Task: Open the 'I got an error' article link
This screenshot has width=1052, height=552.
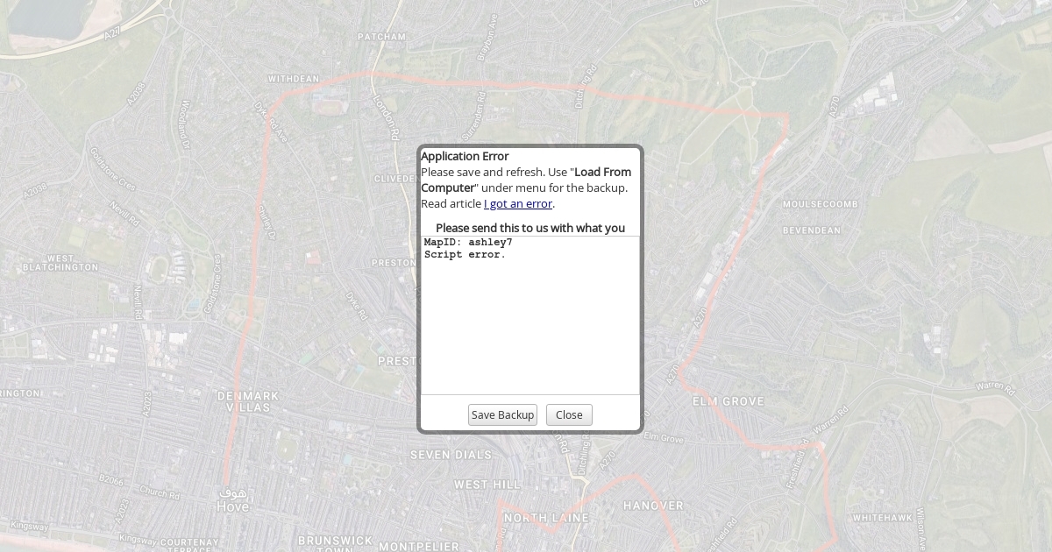Action: 518,204
